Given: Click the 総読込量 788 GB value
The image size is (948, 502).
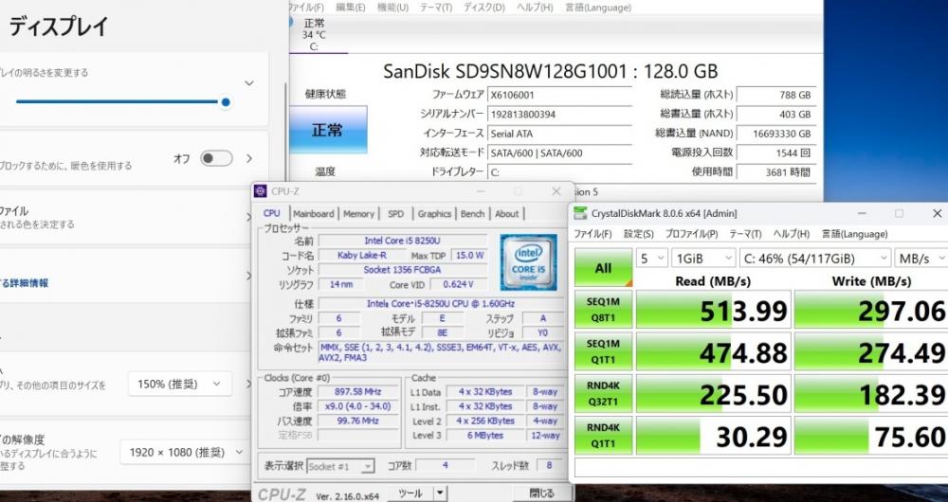Looking at the screenshot, I should click(x=776, y=95).
